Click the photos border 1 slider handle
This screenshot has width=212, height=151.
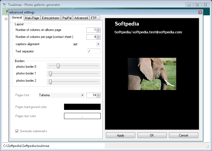click(50, 74)
